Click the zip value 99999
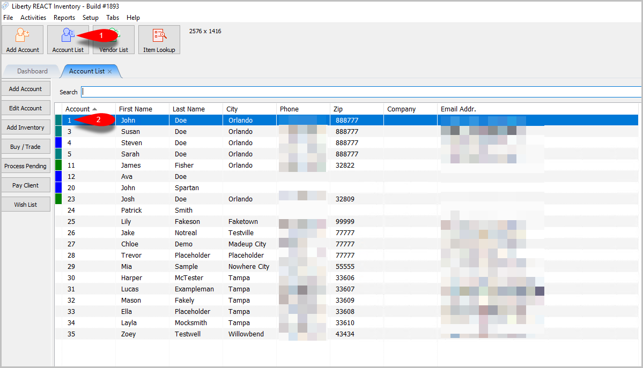Viewport: 643px width, 368px height. coord(345,222)
